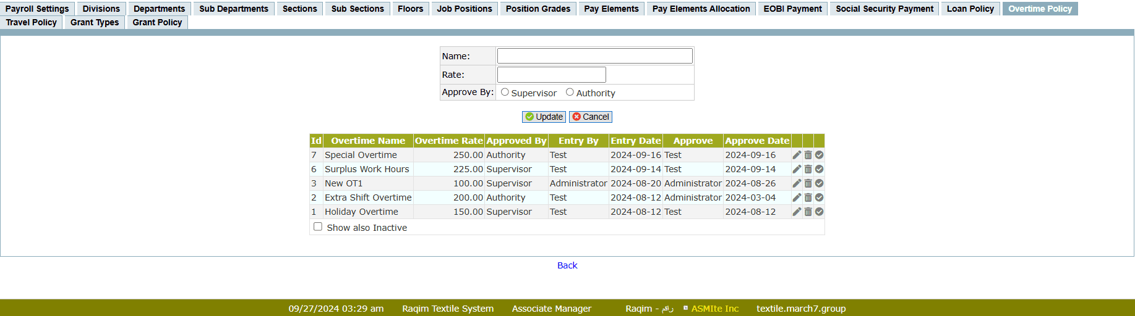Select the Supervisor radio button

[x=505, y=92]
